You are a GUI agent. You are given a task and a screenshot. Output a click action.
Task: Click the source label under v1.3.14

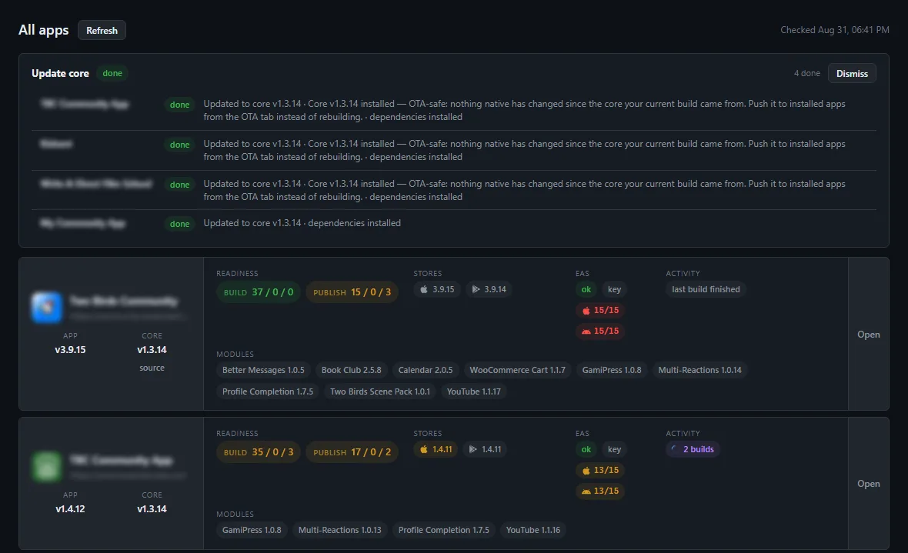152,368
